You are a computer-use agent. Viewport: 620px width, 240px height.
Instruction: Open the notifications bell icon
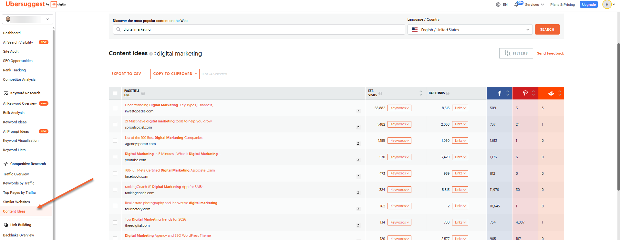tap(516, 5)
